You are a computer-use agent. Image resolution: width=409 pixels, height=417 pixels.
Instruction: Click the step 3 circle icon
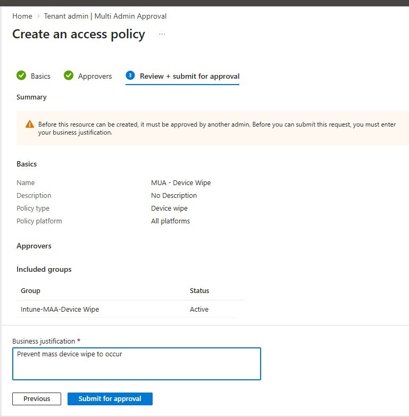130,76
